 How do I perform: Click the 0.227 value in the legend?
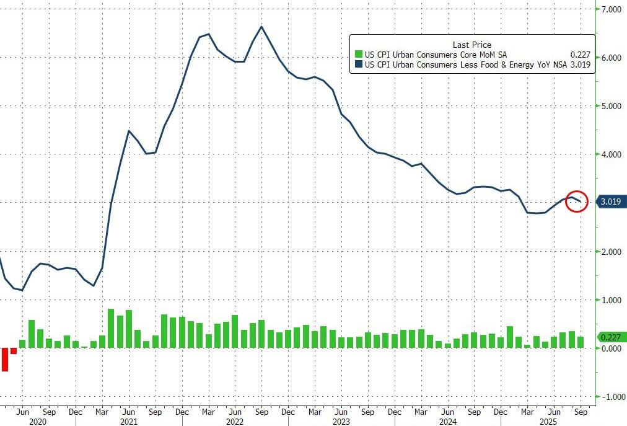(x=581, y=55)
